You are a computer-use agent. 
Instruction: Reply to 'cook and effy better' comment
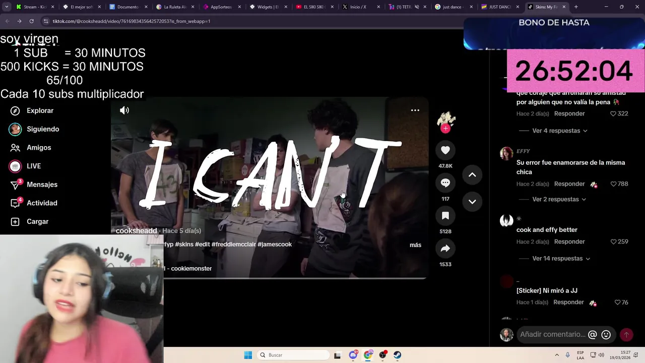click(569, 242)
